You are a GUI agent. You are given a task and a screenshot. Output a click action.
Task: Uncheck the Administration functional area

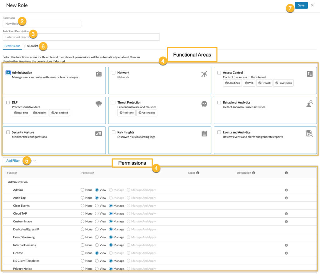(x=8, y=72)
